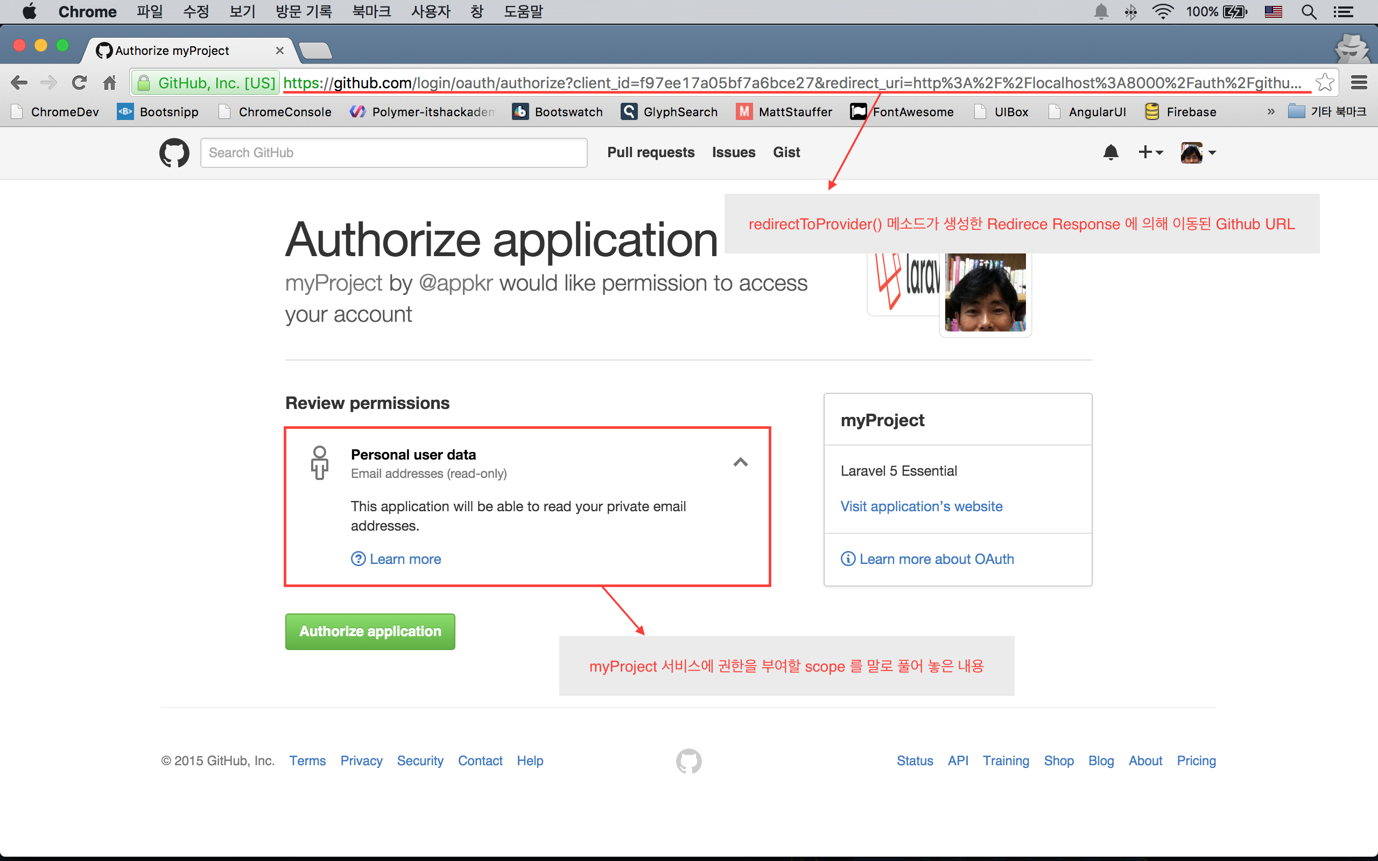The width and height of the screenshot is (1378, 861).
Task: Click the notifications bell icon
Action: (1110, 152)
